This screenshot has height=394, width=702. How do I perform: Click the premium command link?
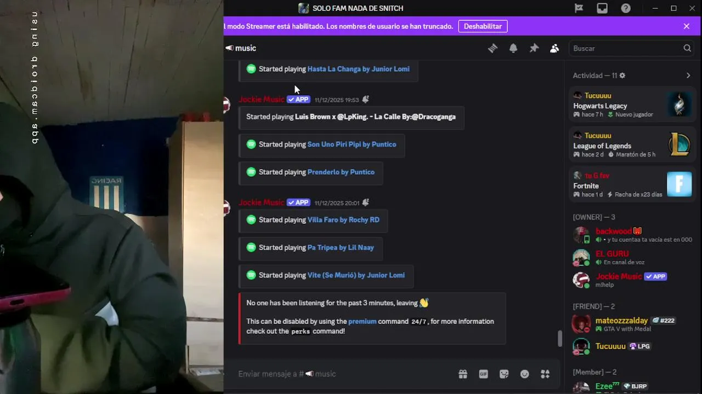[362, 321]
